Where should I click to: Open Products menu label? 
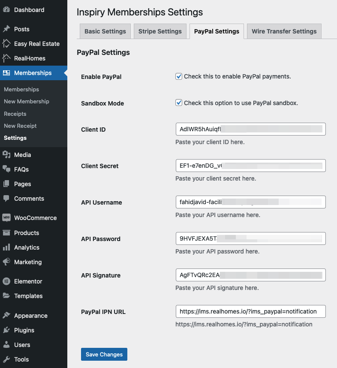click(27, 233)
